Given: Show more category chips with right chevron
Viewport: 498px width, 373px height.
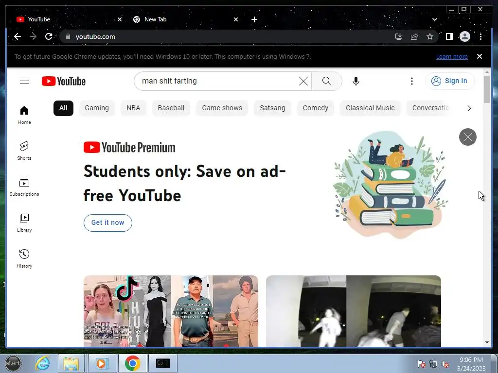Looking at the screenshot, I should coord(469,108).
